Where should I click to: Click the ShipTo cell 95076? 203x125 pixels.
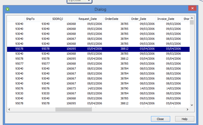pyautogui.click(x=46, y=89)
